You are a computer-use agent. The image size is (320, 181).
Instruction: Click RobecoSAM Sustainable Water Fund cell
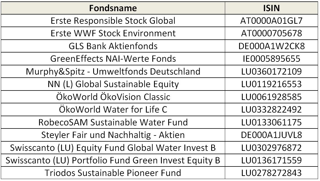(x=113, y=122)
